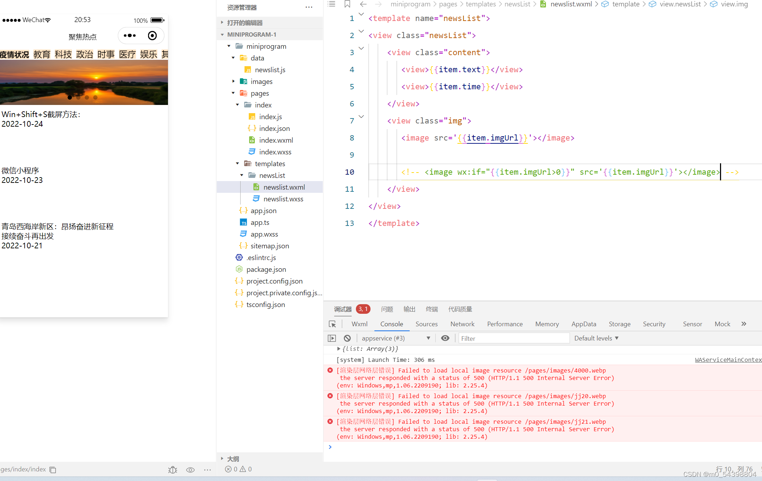Click the Default levels log filter dropdown
This screenshot has width=762, height=481.
595,338
